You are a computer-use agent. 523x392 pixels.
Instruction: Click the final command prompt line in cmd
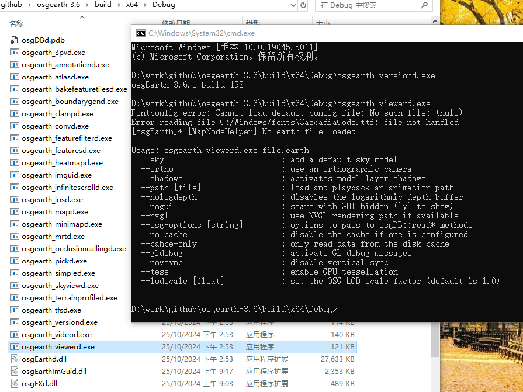coord(234,309)
